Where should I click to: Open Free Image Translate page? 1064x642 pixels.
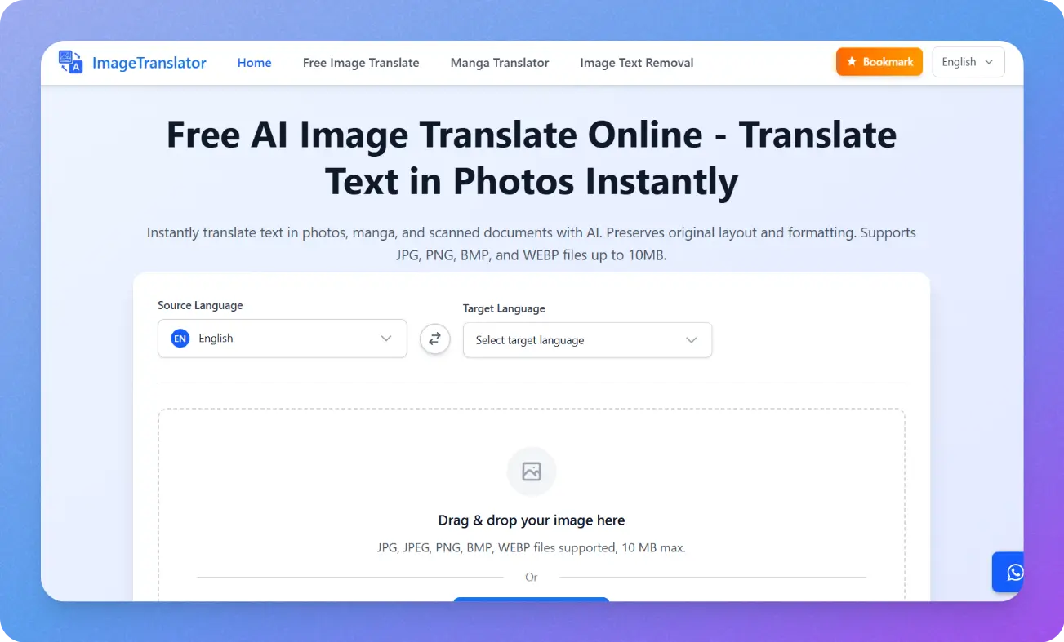pyautogui.click(x=361, y=63)
